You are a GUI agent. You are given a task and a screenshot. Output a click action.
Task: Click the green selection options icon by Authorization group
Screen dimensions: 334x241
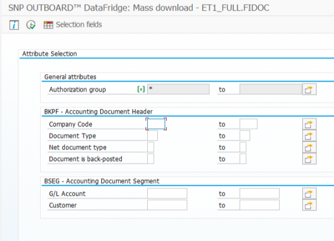141,89
